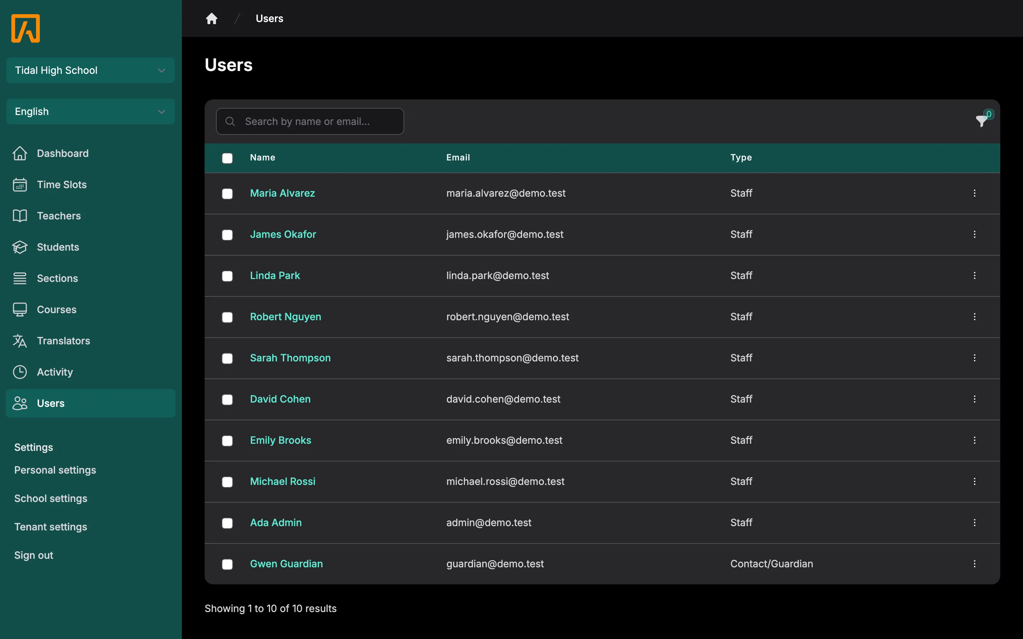Click the orange app logo

25,28
